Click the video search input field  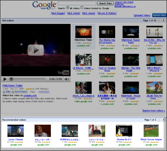click(x=77, y=3)
